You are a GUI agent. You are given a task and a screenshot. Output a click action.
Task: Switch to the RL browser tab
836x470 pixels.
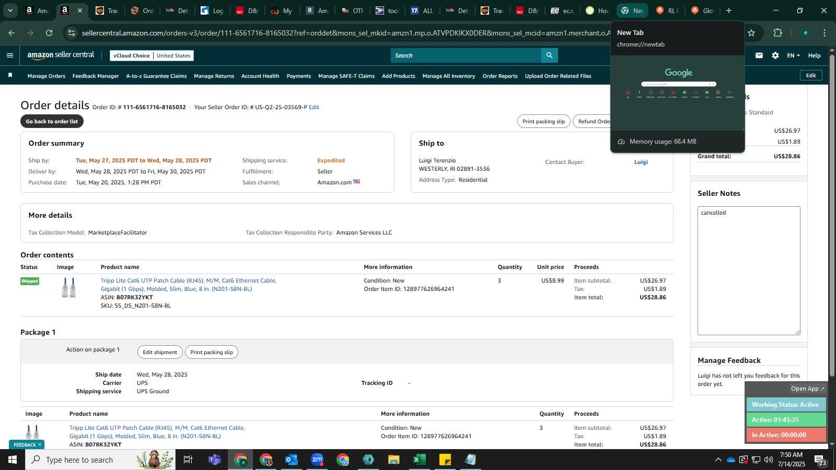(667, 10)
